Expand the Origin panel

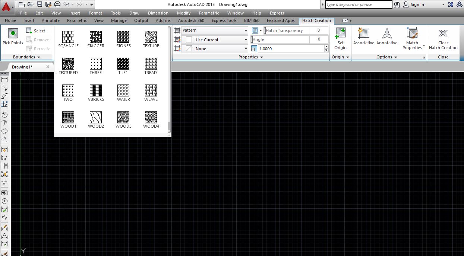click(x=340, y=57)
